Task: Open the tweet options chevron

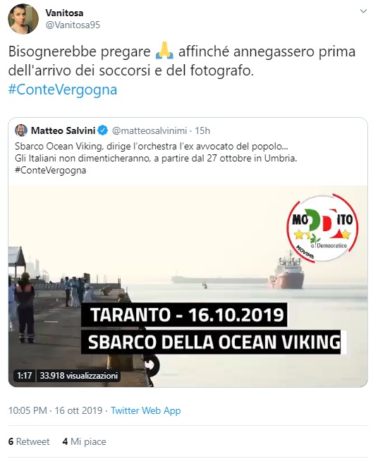Action: click(363, 11)
